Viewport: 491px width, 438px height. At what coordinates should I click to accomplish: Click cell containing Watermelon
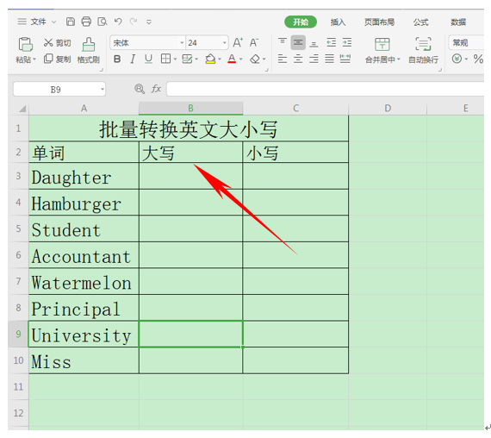[x=84, y=282]
